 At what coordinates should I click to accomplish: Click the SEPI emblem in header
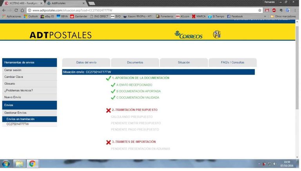[217, 35]
